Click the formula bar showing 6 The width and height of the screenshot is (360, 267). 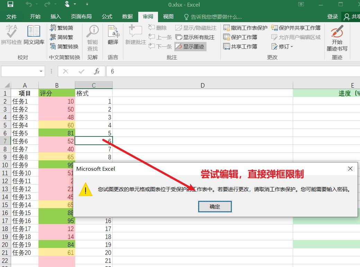(x=233, y=71)
